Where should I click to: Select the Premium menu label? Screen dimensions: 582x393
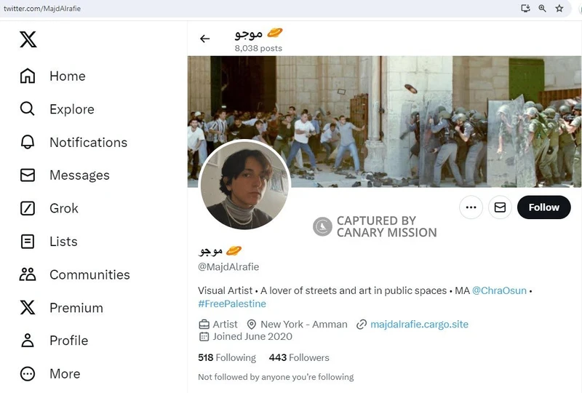coord(76,308)
